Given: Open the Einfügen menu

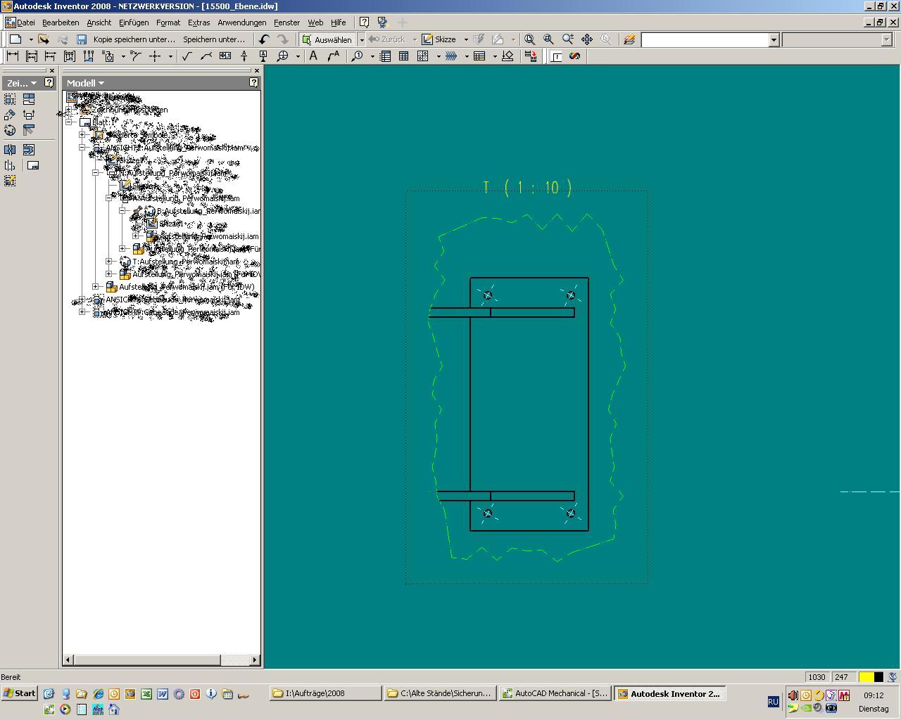Looking at the screenshot, I should 134,22.
